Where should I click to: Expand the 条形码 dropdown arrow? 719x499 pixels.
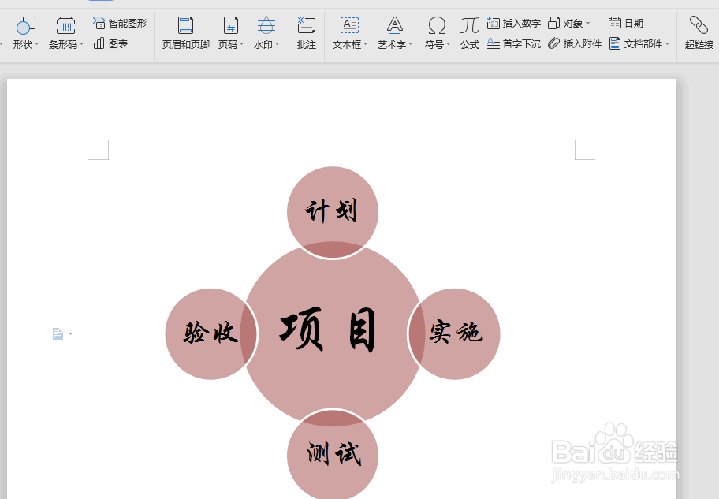click(x=82, y=44)
